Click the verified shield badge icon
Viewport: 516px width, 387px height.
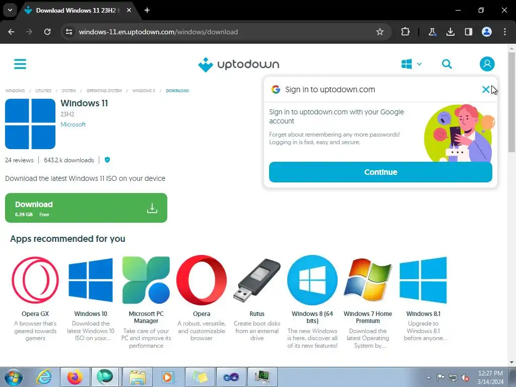[x=107, y=160]
